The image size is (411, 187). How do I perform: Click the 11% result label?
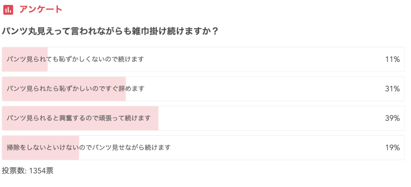[393, 60]
